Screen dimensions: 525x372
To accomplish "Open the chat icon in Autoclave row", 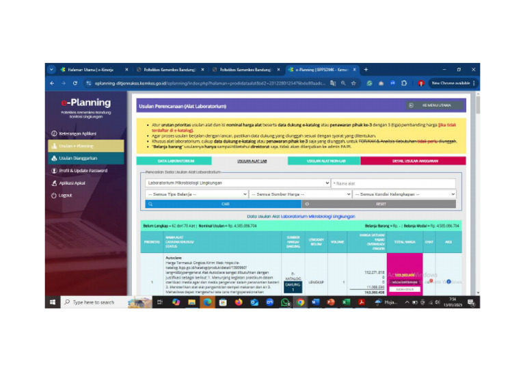I will coord(431,282).
